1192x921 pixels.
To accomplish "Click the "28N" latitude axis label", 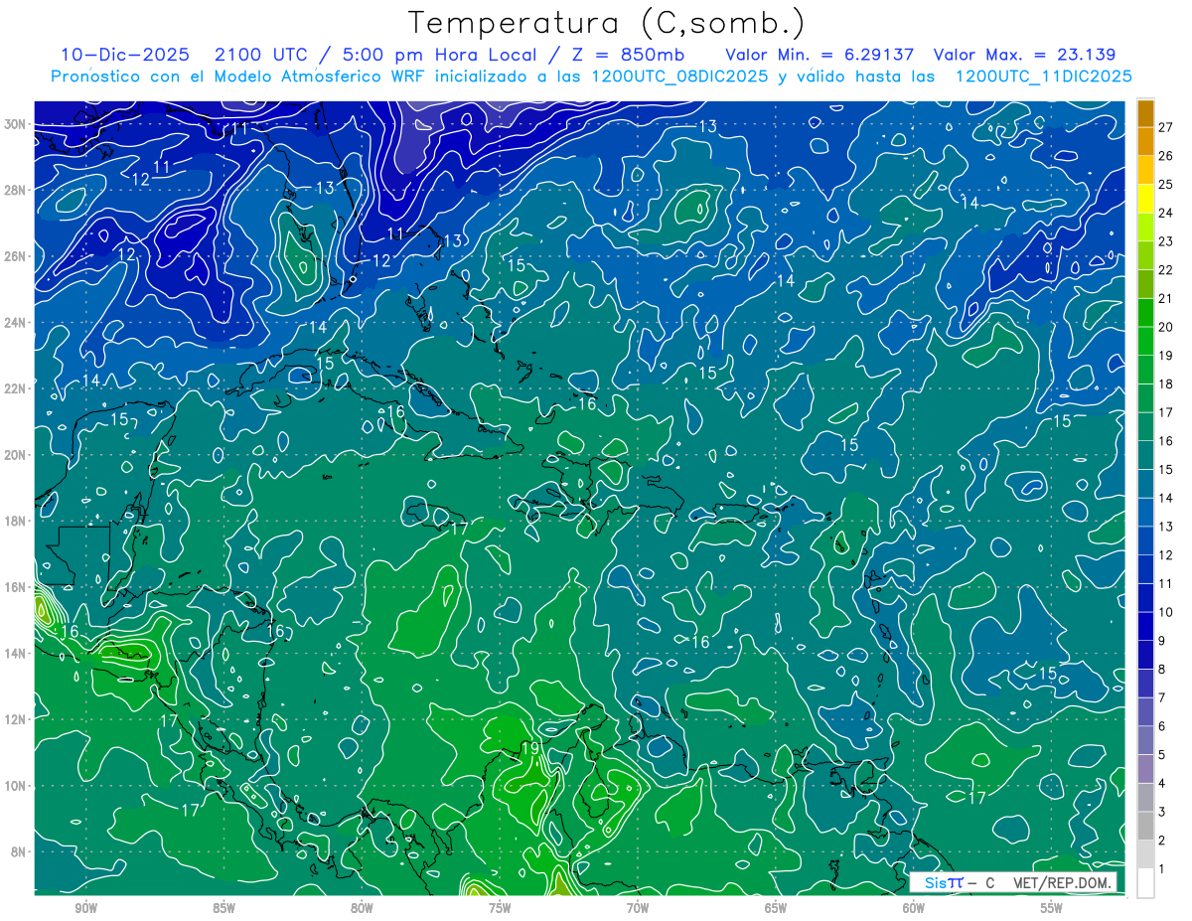I will click(x=17, y=190).
